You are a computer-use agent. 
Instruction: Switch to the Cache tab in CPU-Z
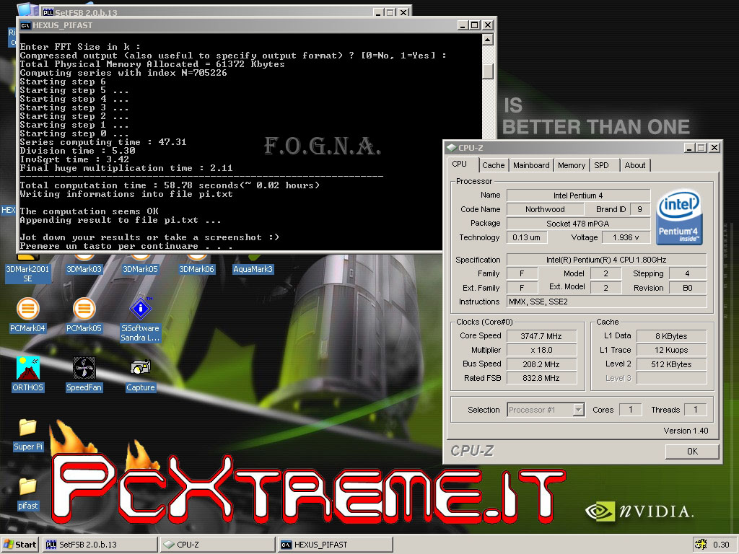[493, 165]
